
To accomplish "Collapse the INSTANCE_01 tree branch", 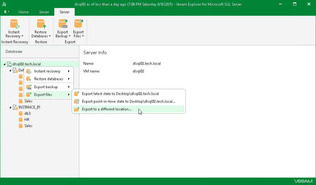I will [x=10, y=107].
